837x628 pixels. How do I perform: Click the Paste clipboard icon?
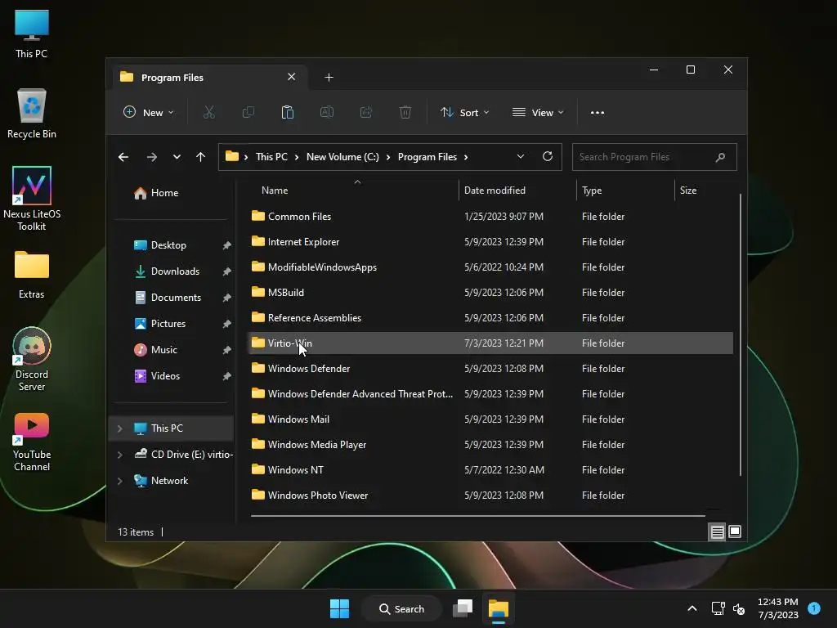tap(287, 112)
